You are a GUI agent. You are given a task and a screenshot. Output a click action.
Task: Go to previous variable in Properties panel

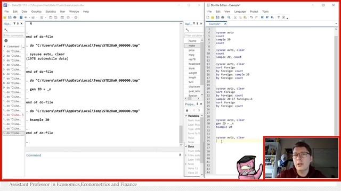(194, 110)
